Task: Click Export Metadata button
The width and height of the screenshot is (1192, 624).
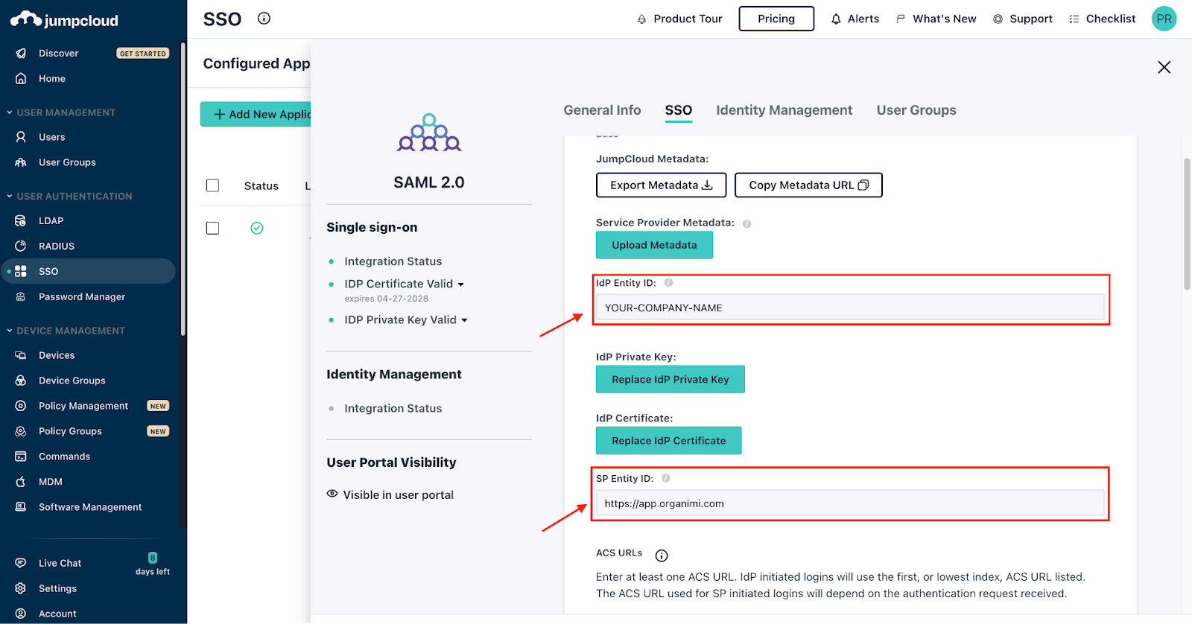Action: (661, 185)
